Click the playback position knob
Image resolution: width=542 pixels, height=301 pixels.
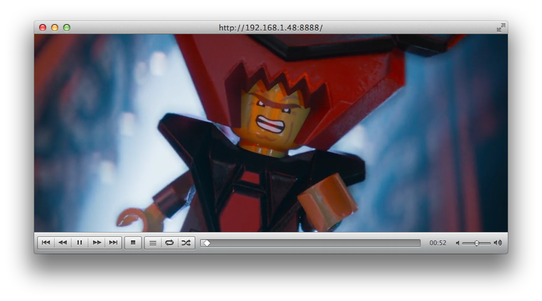(207, 243)
